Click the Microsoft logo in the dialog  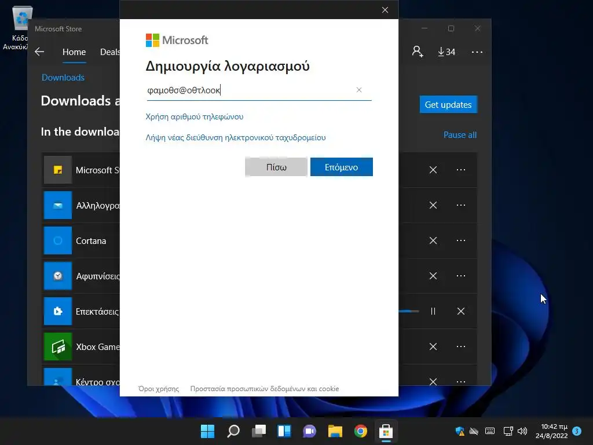(177, 40)
